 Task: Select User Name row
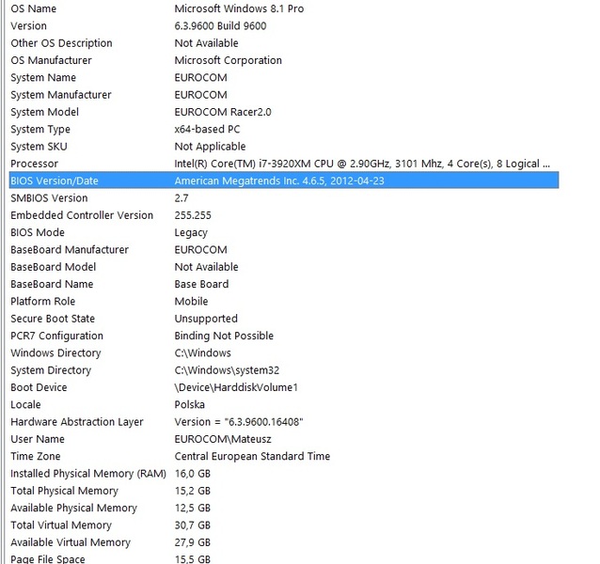point(284,439)
